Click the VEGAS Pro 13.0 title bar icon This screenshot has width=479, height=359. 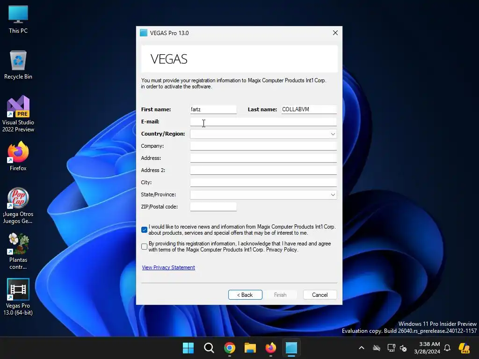tap(144, 33)
